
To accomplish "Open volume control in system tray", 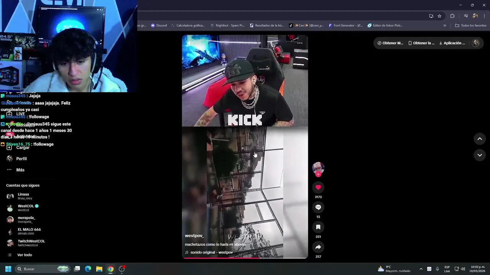I will click(463, 269).
